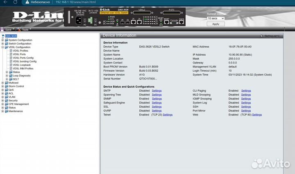Expand Loop Diagnostic tree node
Screen dimensions: 295x174
pos(7,76)
